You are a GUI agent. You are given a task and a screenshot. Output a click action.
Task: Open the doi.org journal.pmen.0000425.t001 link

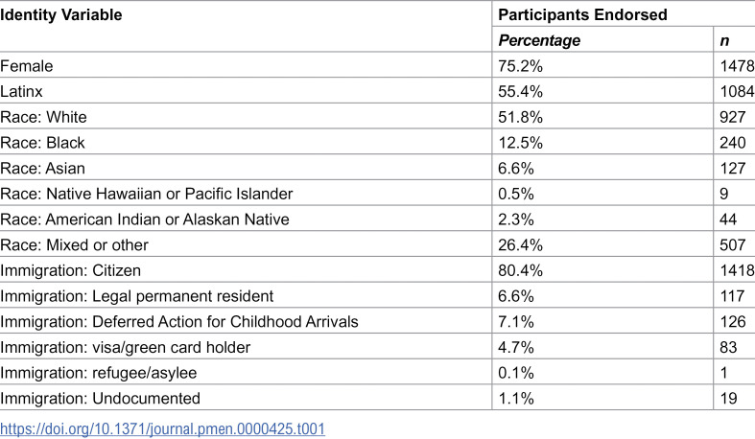coord(162,428)
